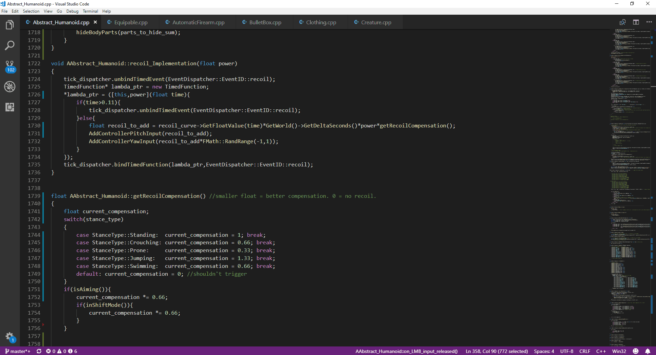The height and width of the screenshot is (355, 656).
Task: Click the feedback smiley icon in status bar
Action: pos(636,351)
